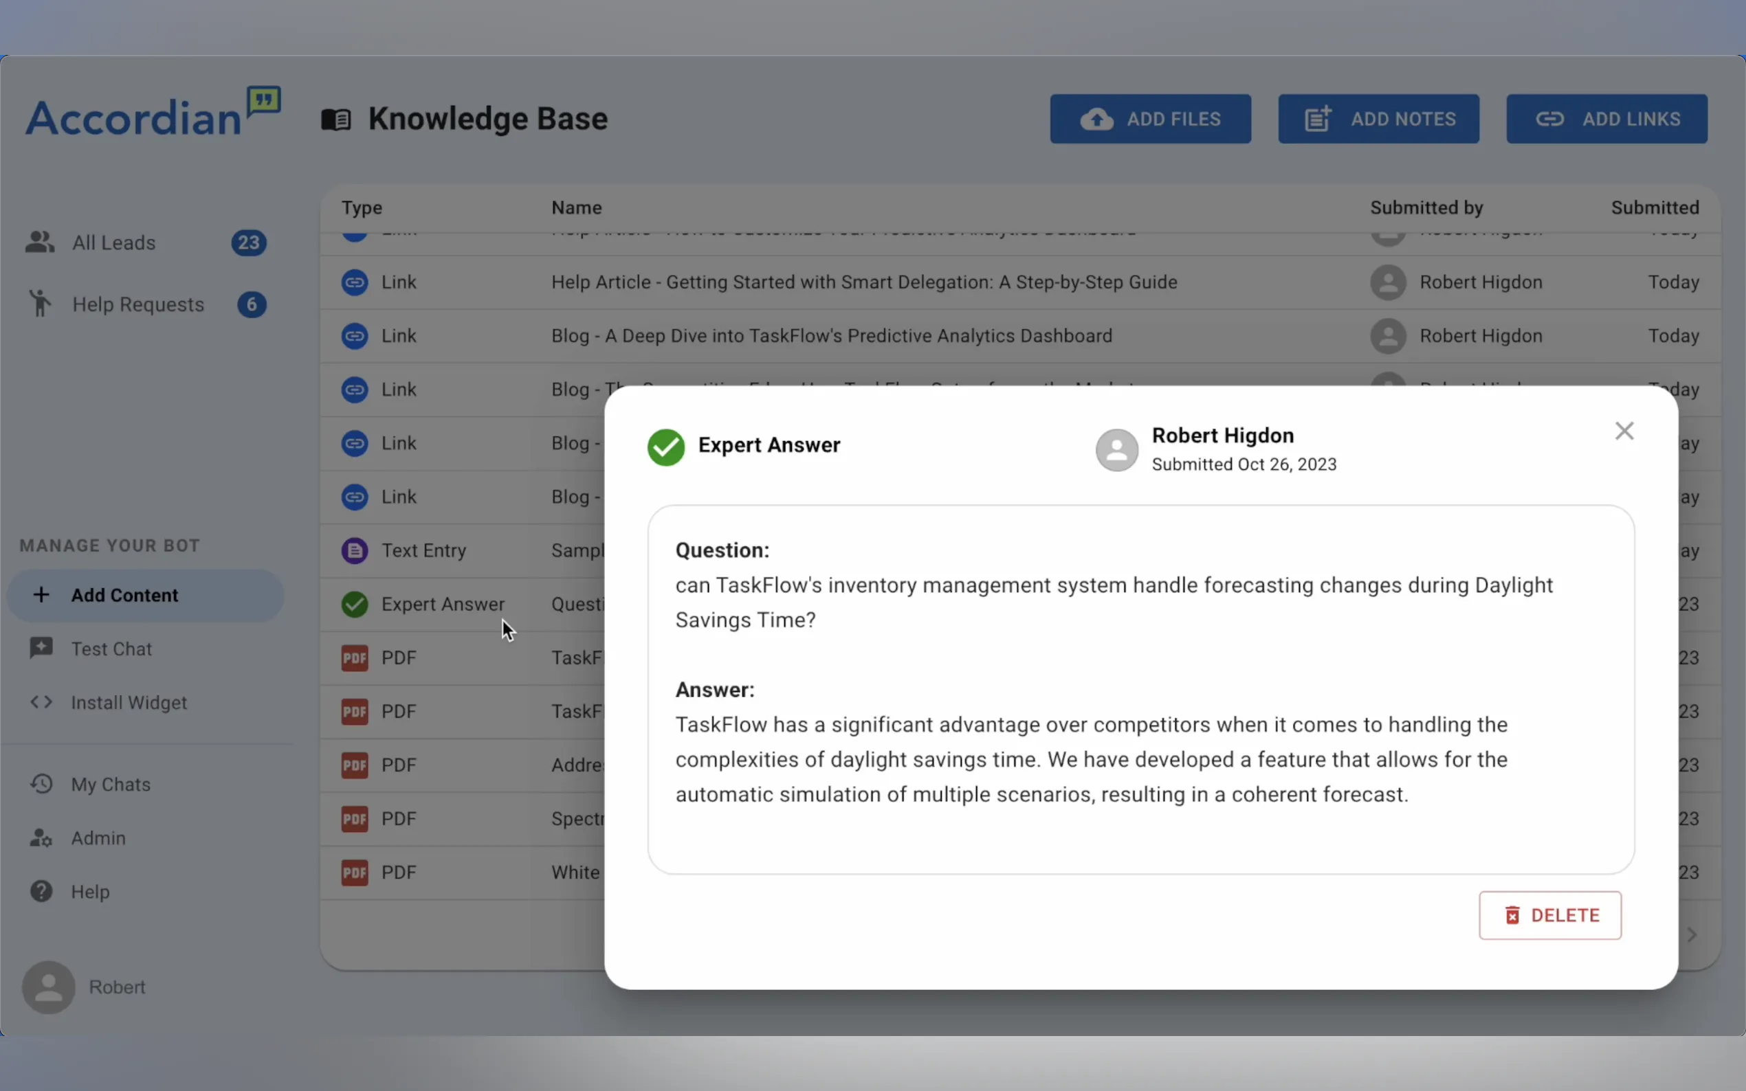The image size is (1746, 1091).
Task: Open All Leads from sidebar
Action: [113, 243]
